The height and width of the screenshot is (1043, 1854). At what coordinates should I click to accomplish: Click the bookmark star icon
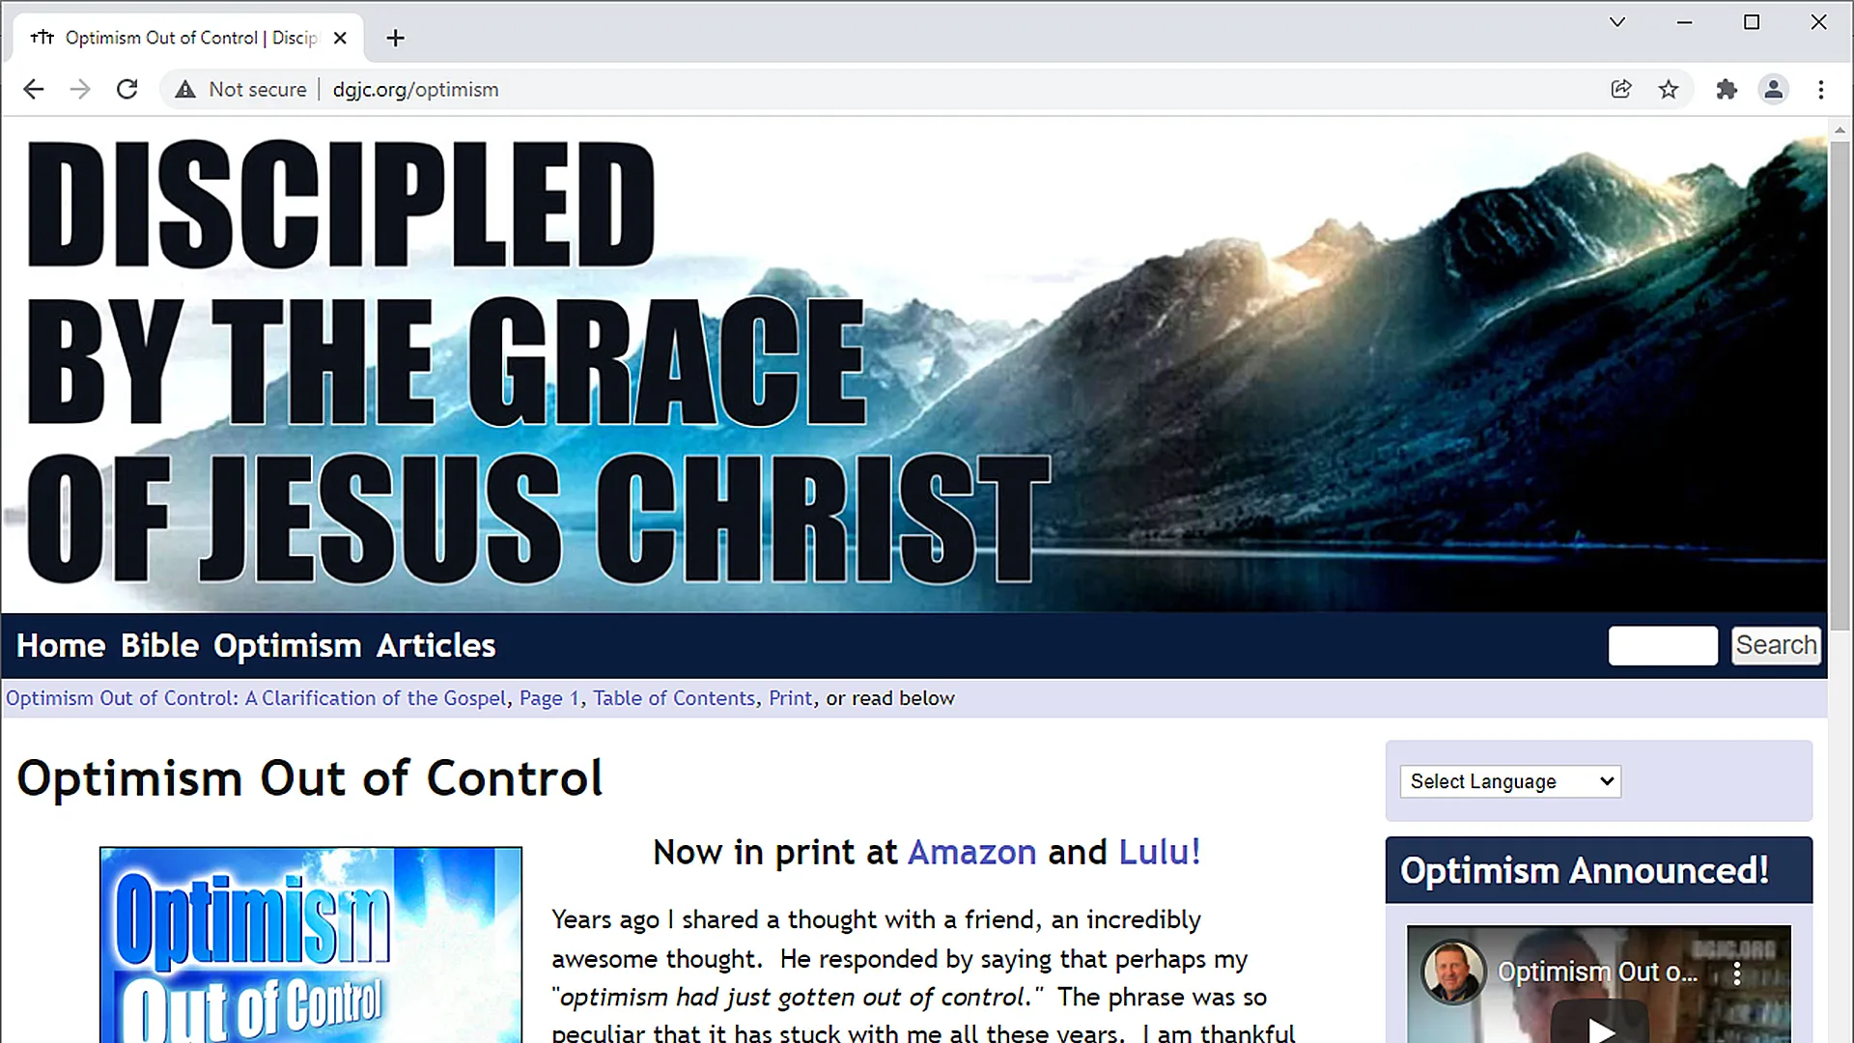coord(1671,89)
